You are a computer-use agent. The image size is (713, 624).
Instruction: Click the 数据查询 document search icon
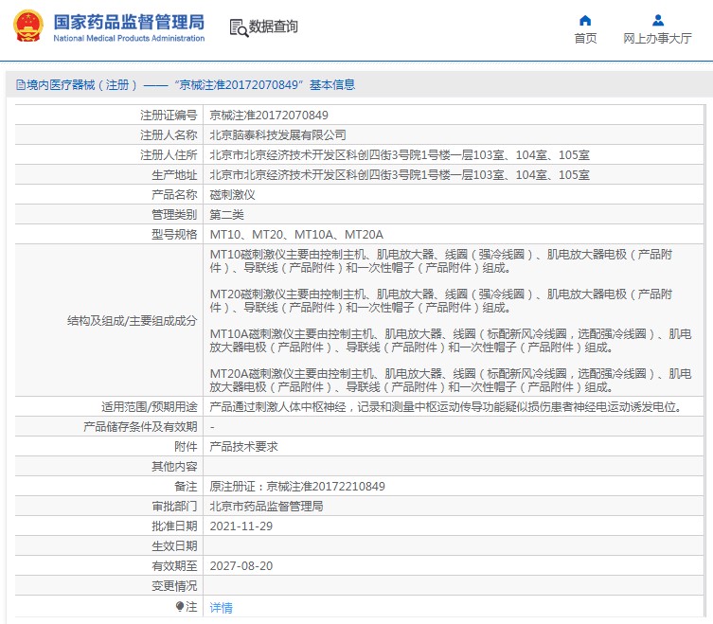click(x=238, y=27)
